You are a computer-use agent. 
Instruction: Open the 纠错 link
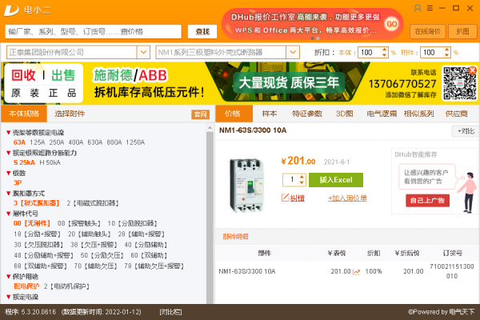(x=297, y=198)
